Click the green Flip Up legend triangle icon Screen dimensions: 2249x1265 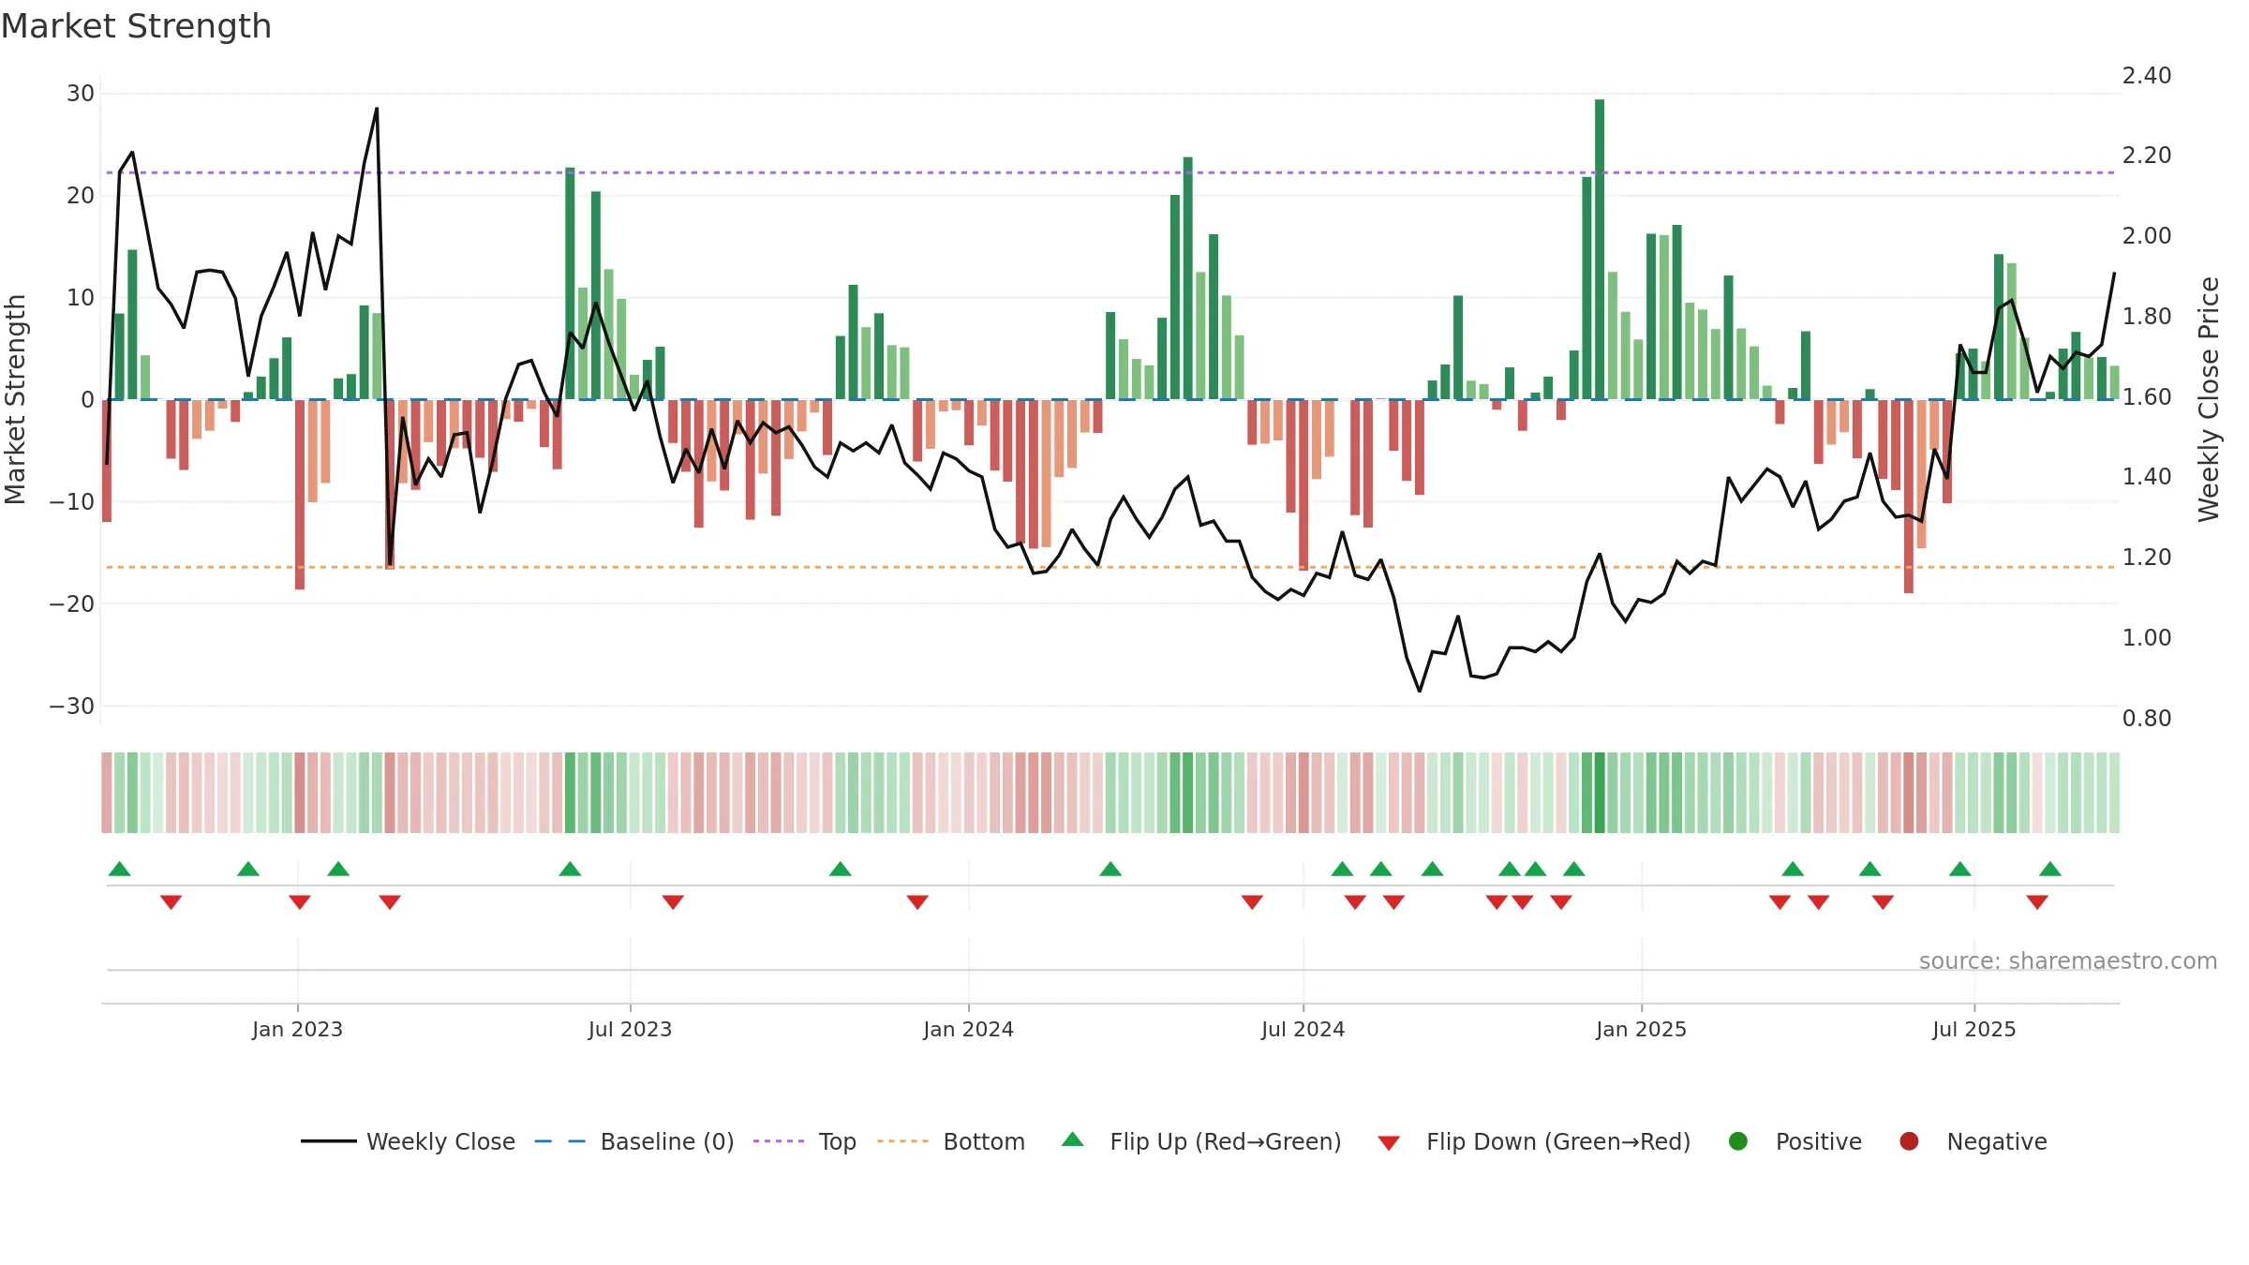click(1073, 1139)
